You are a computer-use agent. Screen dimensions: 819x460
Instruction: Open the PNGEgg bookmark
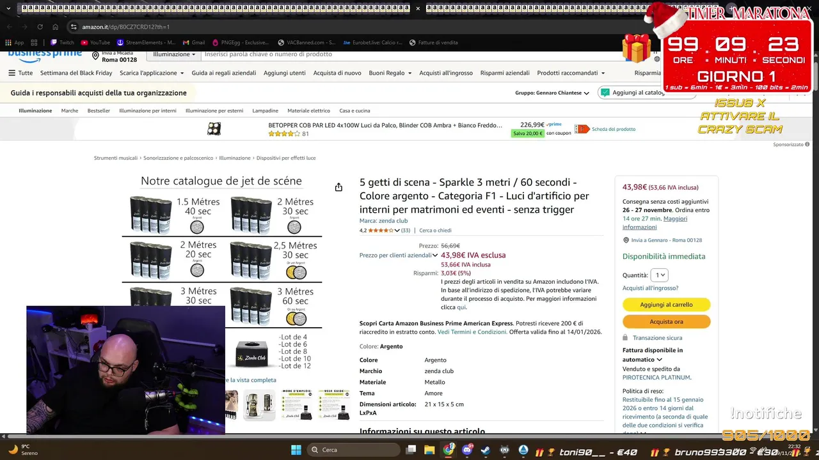click(241, 43)
